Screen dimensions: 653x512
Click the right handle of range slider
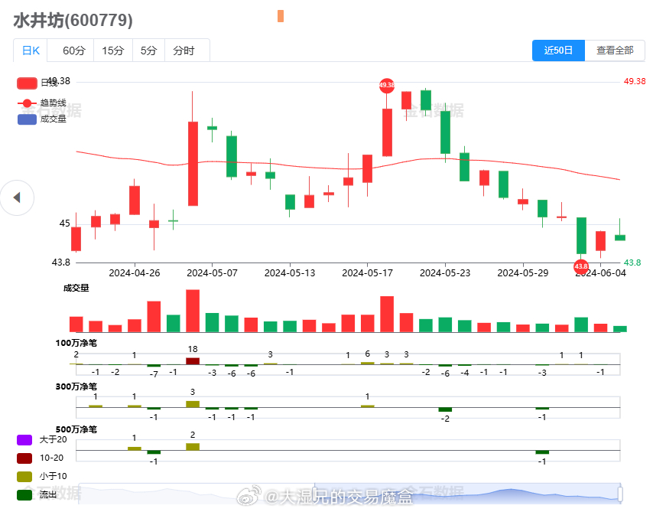tap(620, 494)
